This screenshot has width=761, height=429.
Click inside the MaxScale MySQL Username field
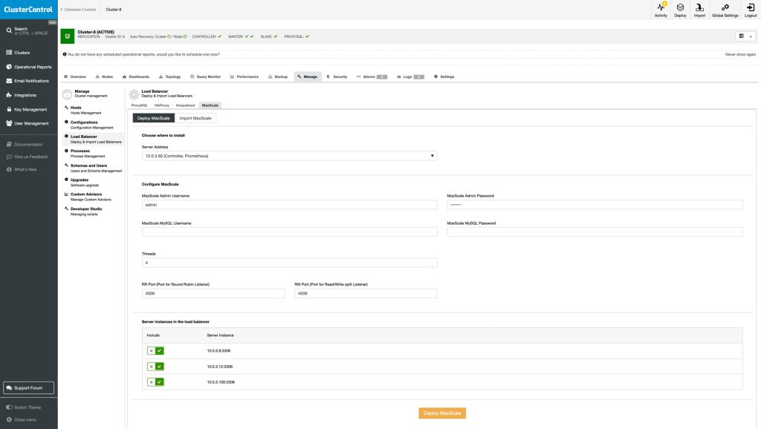click(x=290, y=231)
